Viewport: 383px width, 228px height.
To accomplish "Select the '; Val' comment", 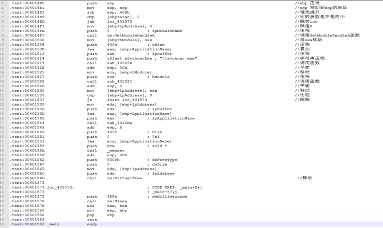I will point(153,137).
